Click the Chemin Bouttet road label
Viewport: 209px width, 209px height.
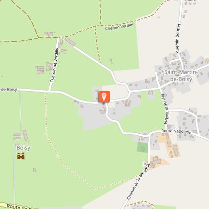coord(178,38)
